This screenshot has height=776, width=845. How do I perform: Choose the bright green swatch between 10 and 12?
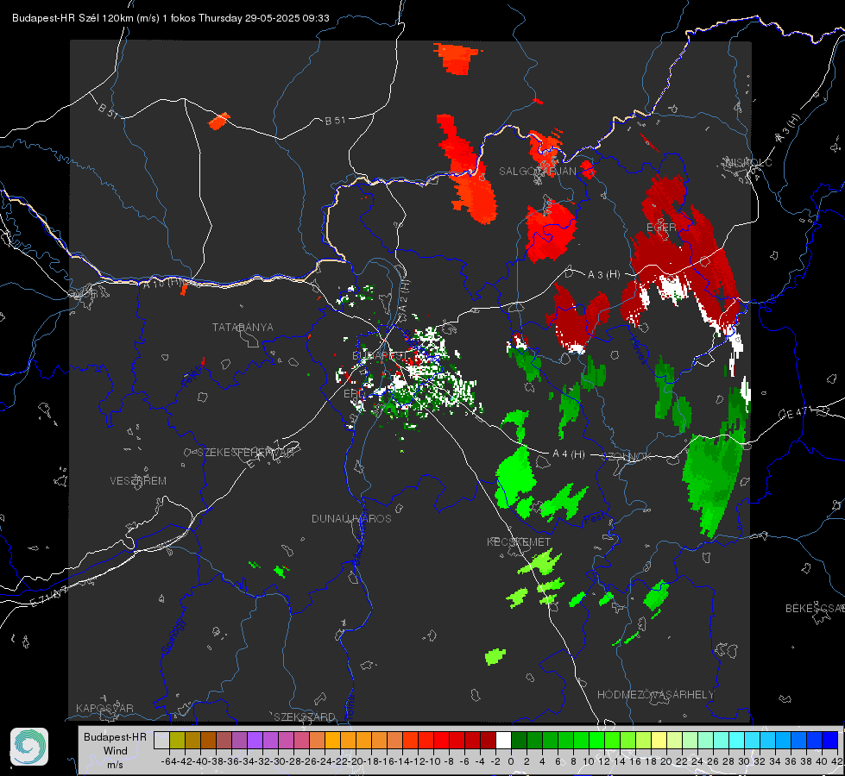pyautogui.click(x=596, y=740)
